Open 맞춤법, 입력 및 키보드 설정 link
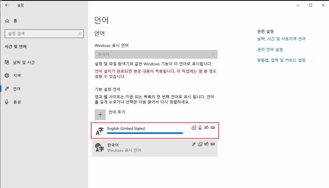Image resolution: width=329 pixels, height=188 pixels. click(x=281, y=60)
